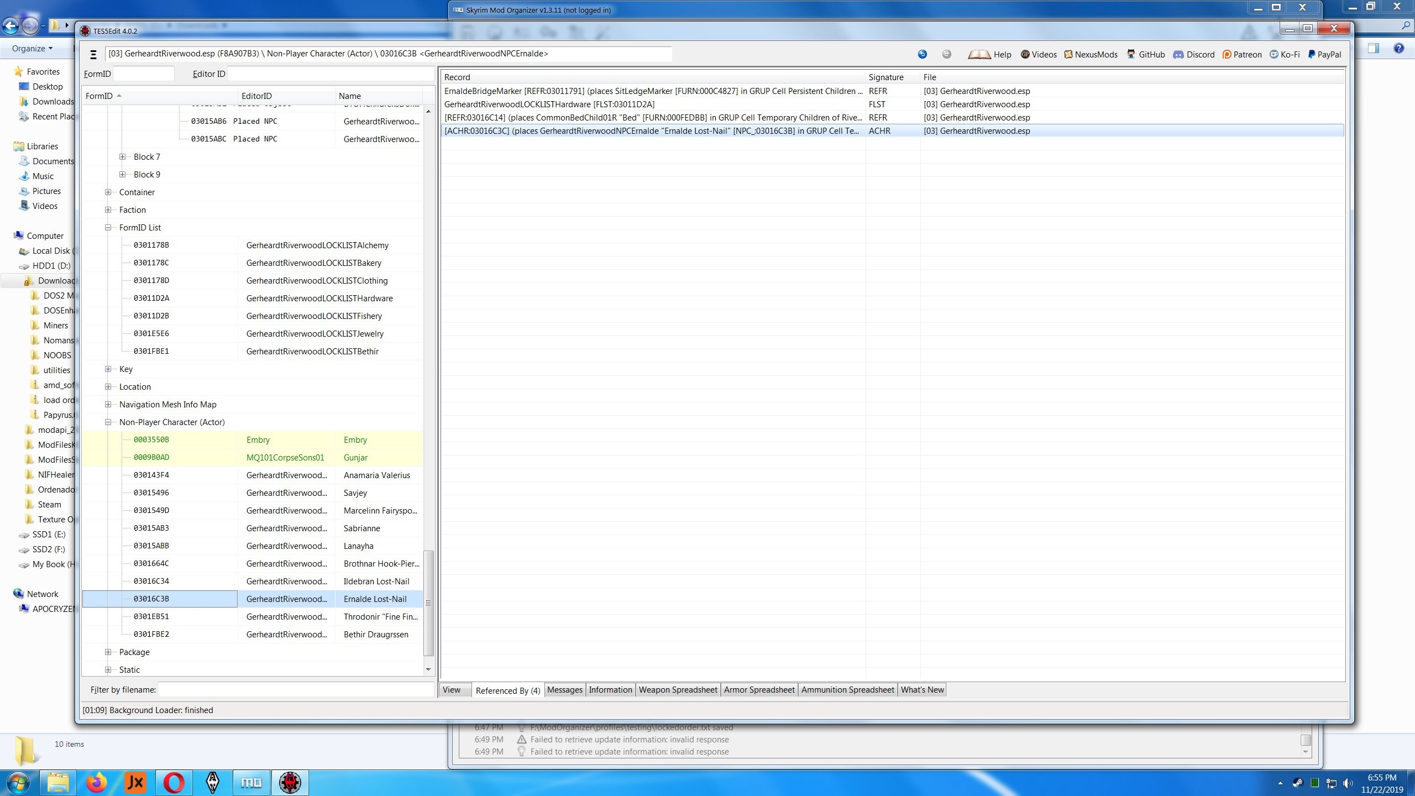Switch to the View tab

(x=452, y=689)
